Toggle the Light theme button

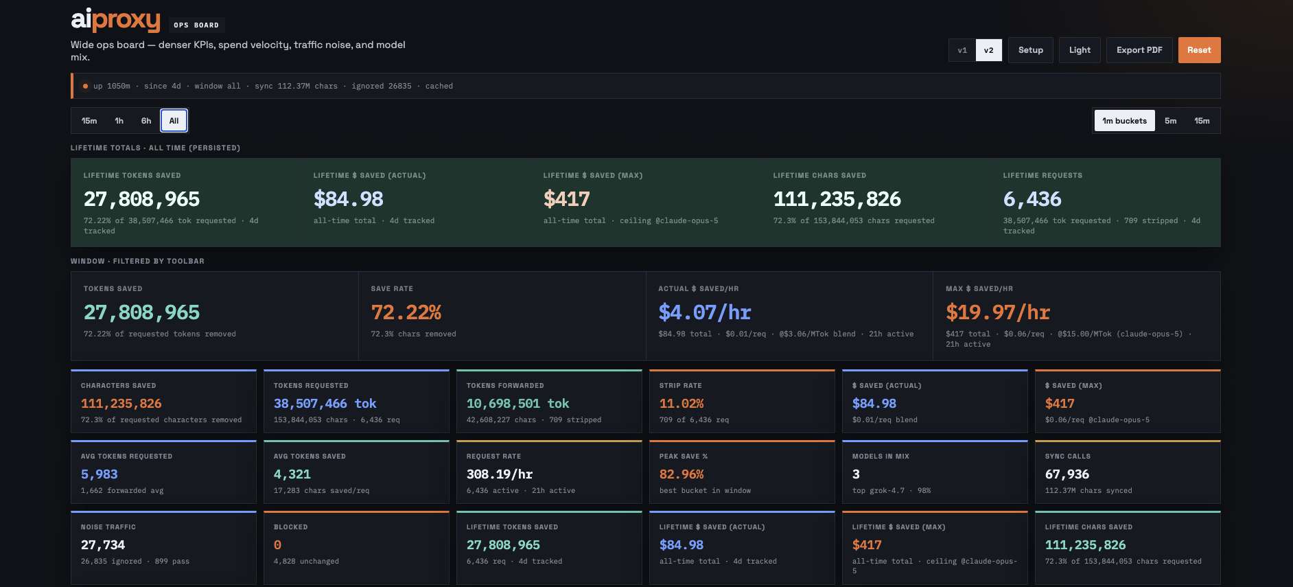1080,50
